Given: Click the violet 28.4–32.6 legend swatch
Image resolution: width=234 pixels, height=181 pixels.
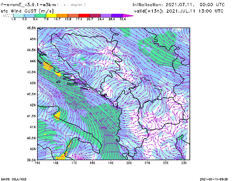Looking at the screenshot, I should coord(117,16).
